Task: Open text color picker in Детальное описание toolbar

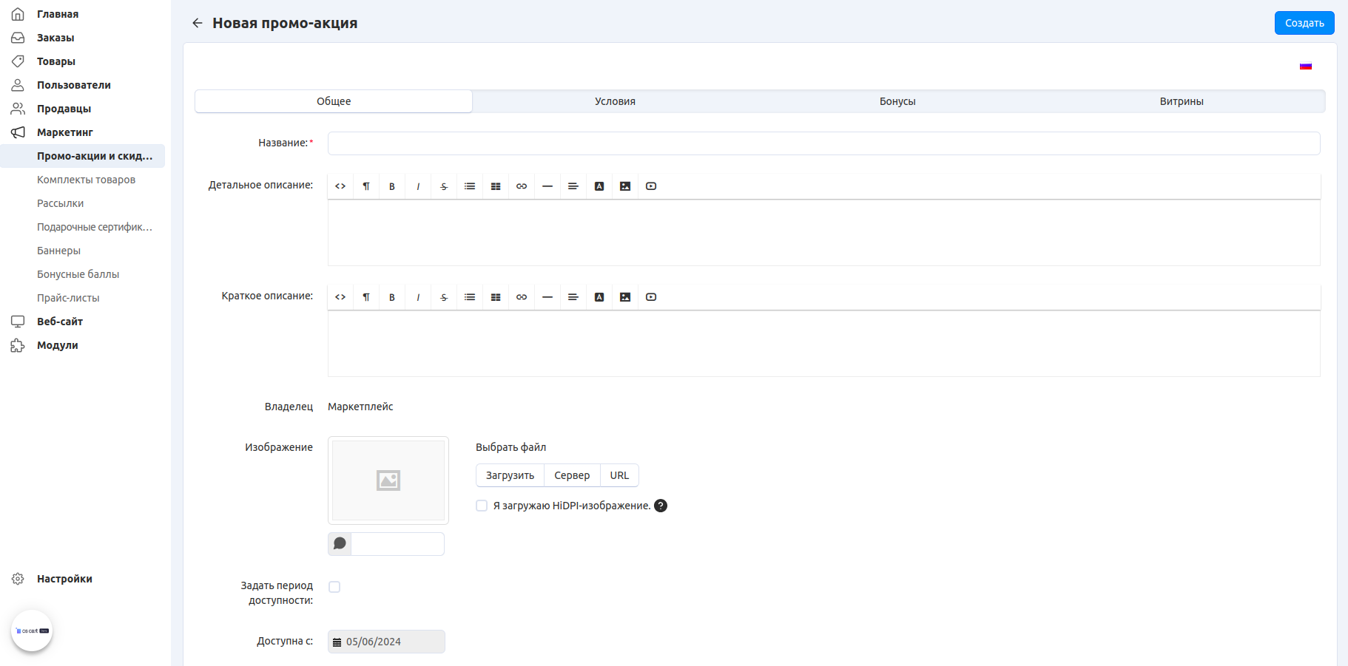Action: click(599, 186)
